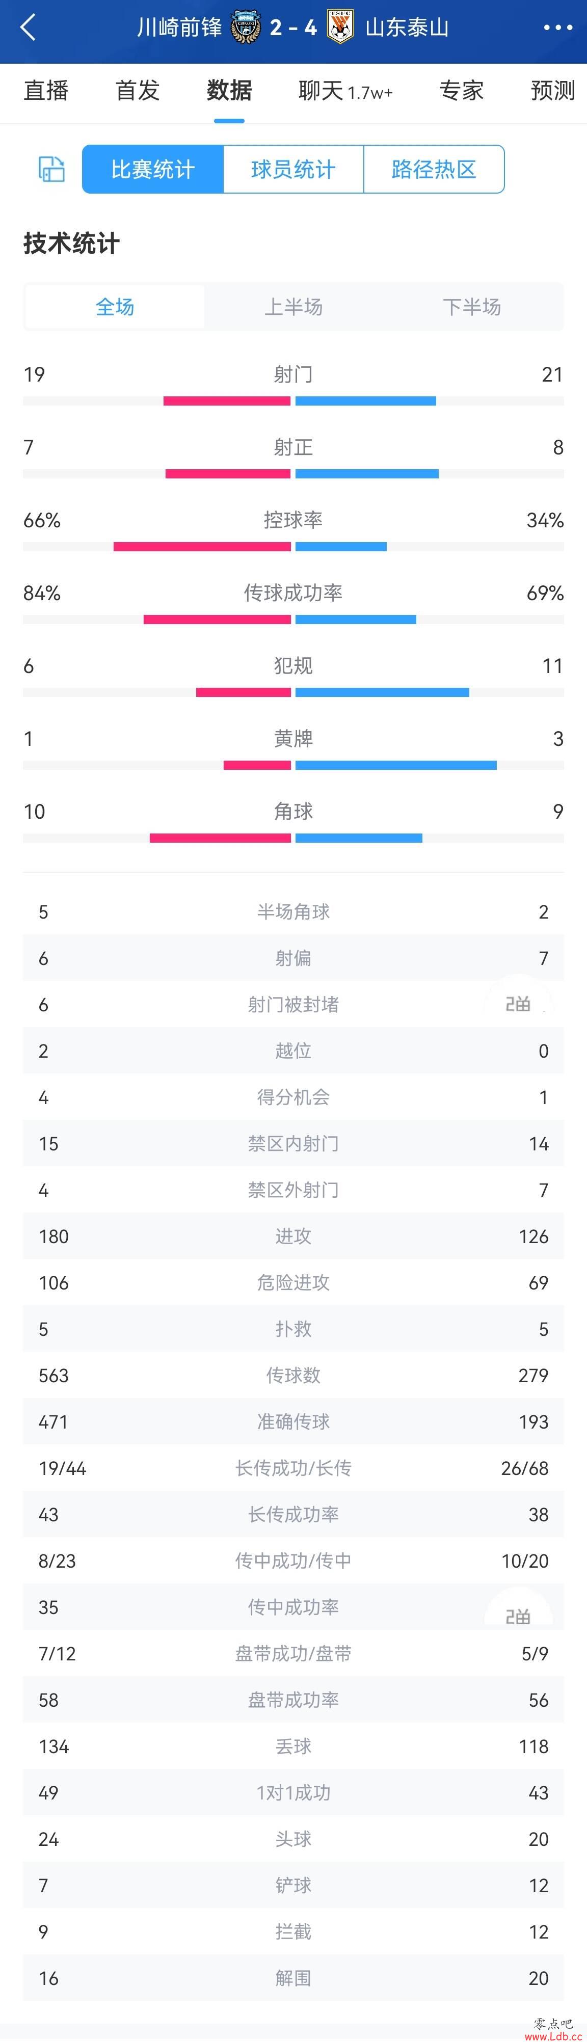Tap the share/export stats icon
This screenshot has height=2042, width=587.
[x=51, y=169]
